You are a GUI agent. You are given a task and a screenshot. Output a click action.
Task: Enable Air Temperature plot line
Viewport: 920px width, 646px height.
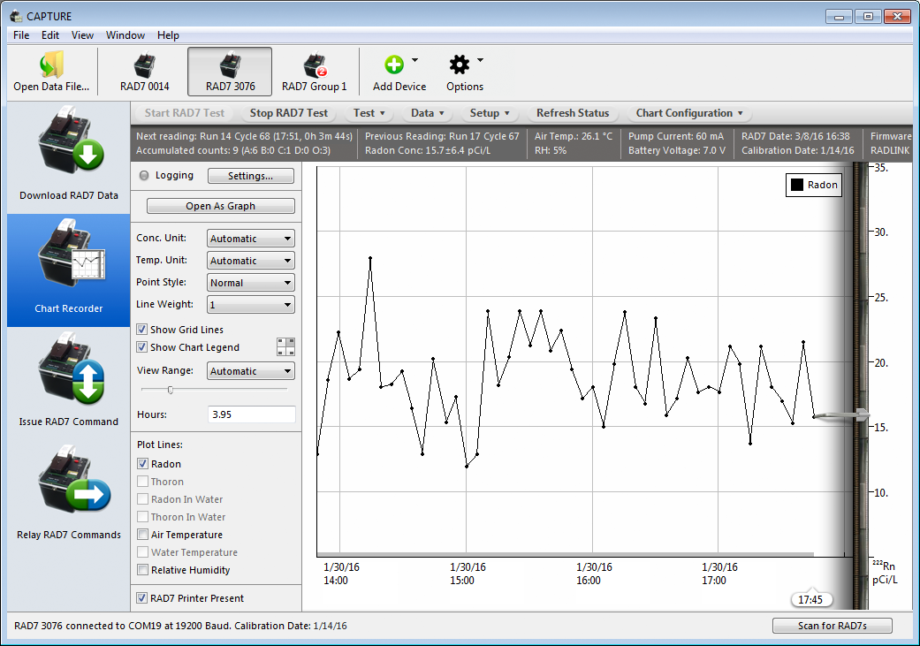coord(142,534)
